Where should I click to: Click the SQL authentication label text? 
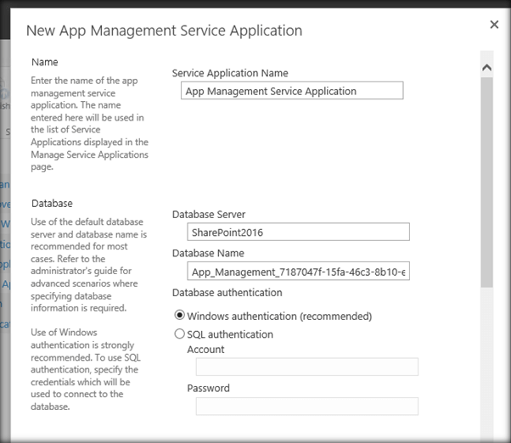click(x=230, y=334)
